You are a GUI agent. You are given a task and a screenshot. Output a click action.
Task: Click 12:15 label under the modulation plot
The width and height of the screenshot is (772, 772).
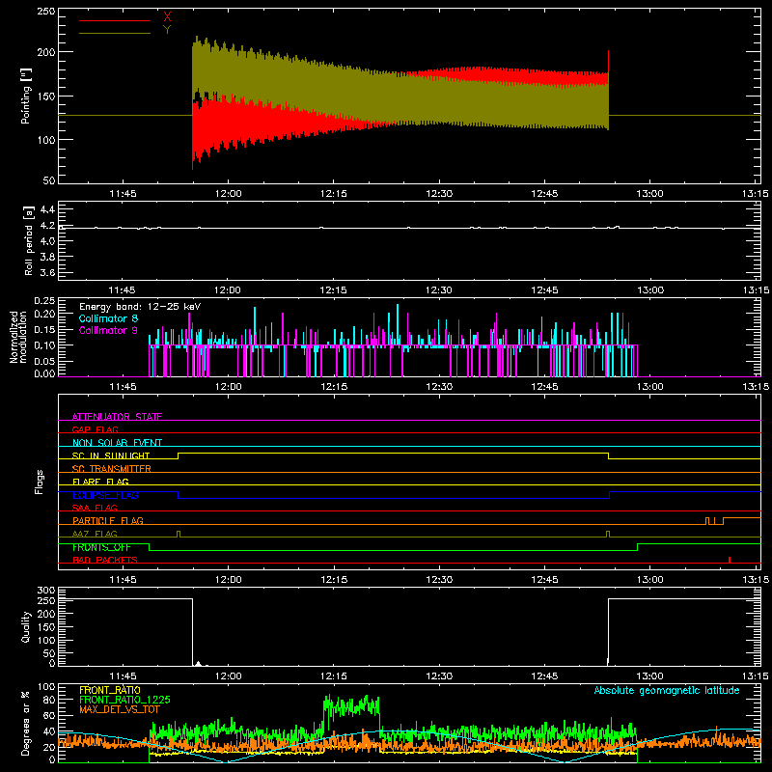334,387
